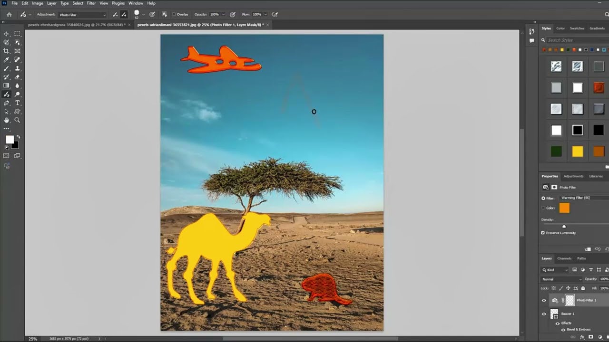Image resolution: width=609 pixels, height=342 pixels.
Task: Click lock all padlock icon in Layers
Action: (x=583, y=288)
